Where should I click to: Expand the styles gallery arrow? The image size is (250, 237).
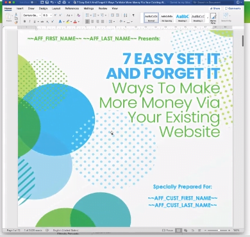tap(208, 18)
